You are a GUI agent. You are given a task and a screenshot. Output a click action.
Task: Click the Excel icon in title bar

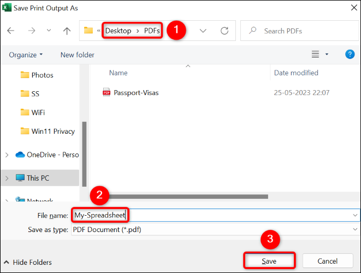pos(7,8)
